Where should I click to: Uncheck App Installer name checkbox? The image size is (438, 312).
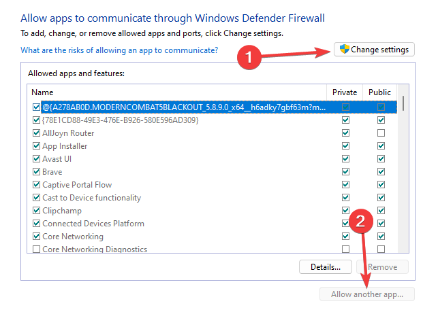(36, 146)
